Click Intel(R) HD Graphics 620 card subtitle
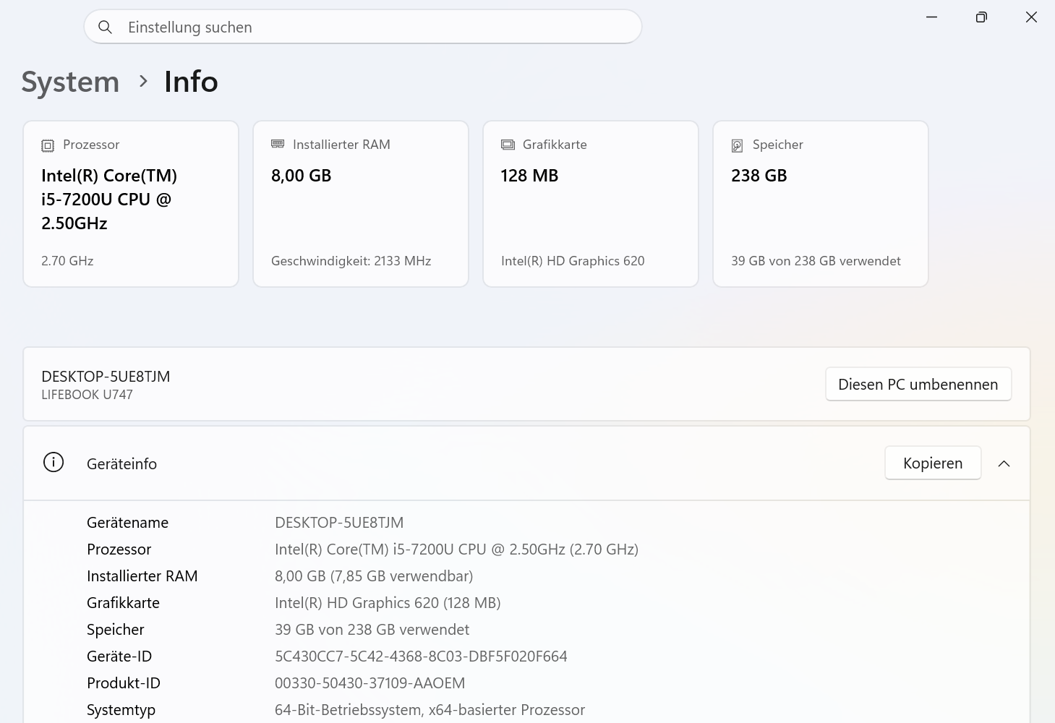Image resolution: width=1055 pixels, height=723 pixels. point(573,261)
